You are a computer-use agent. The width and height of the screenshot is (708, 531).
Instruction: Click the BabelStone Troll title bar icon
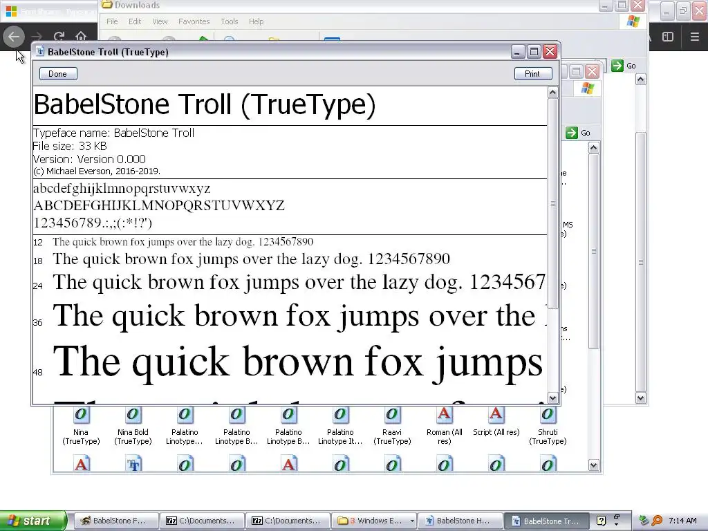point(40,51)
